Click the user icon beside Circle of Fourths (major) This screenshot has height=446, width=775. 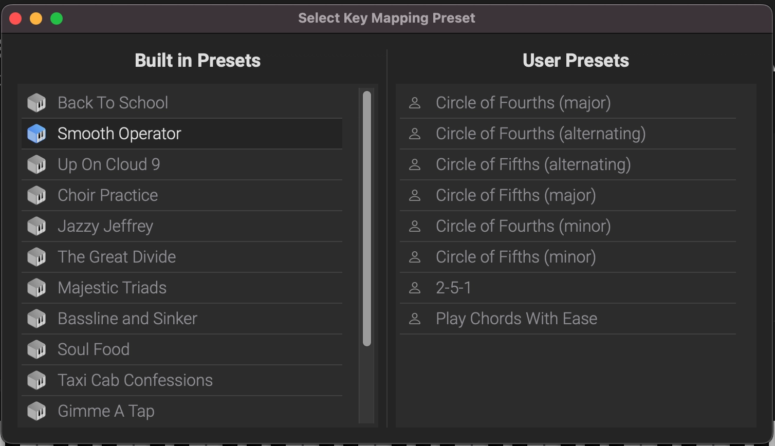pyautogui.click(x=415, y=102)
